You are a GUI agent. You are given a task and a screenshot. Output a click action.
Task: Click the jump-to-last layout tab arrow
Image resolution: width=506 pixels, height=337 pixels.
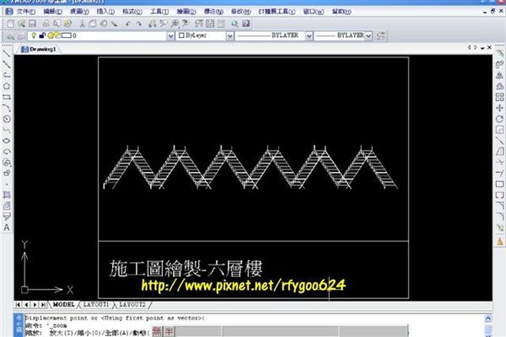click(43, 304)
